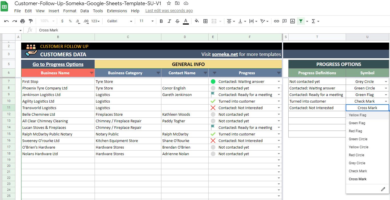Open the Progress dropdown for Phoenix Tyre Company
390x200 pixels.
coord(279,88)
